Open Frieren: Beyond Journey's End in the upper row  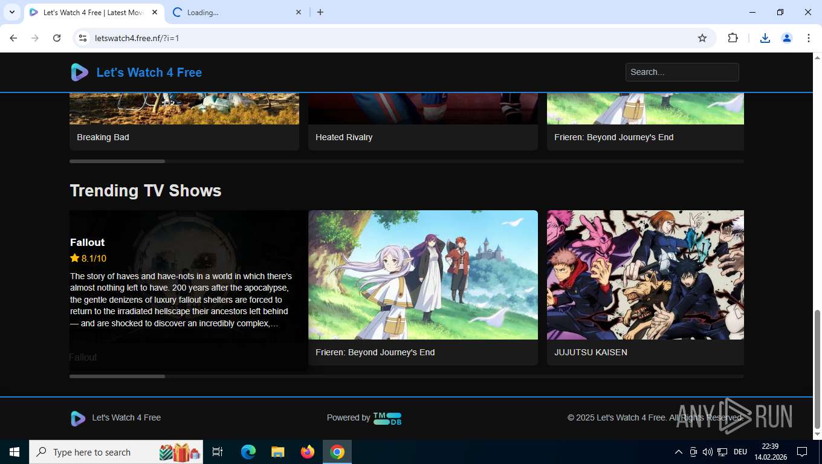point(613,137)
